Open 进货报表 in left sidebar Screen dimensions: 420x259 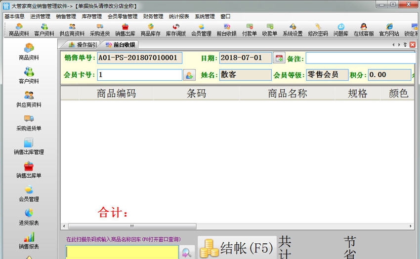coord(29,217)
